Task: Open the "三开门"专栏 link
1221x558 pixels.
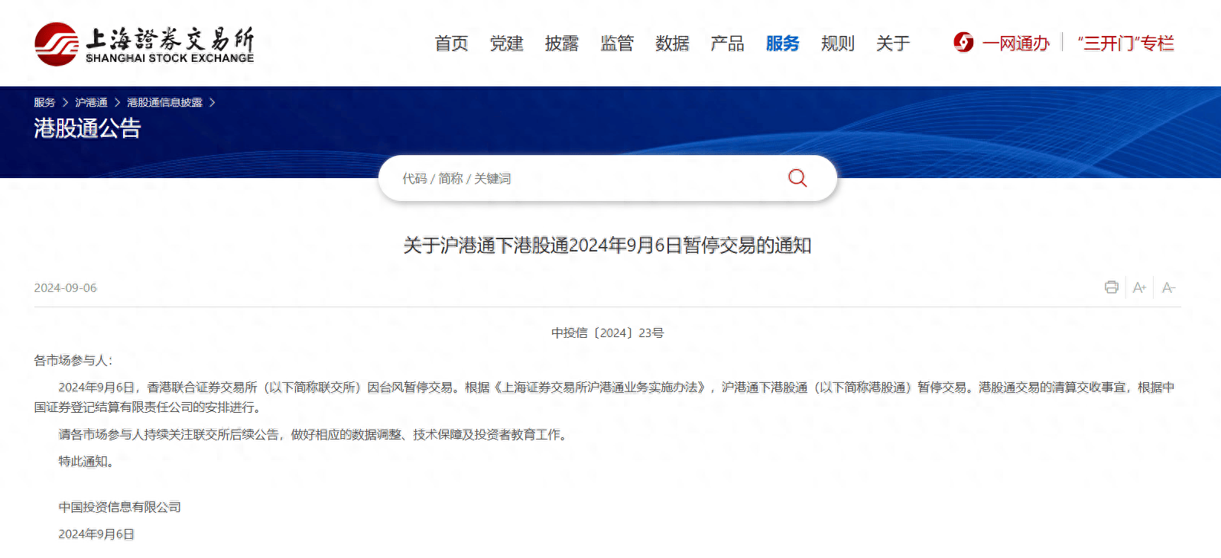Action: [x=1125, y=44]
